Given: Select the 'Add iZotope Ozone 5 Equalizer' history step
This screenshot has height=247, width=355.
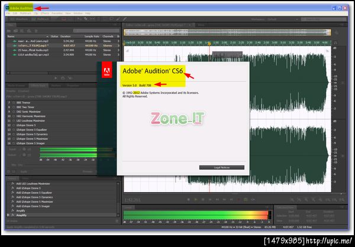Looking at the screenshot, I should tap(34, 193).
